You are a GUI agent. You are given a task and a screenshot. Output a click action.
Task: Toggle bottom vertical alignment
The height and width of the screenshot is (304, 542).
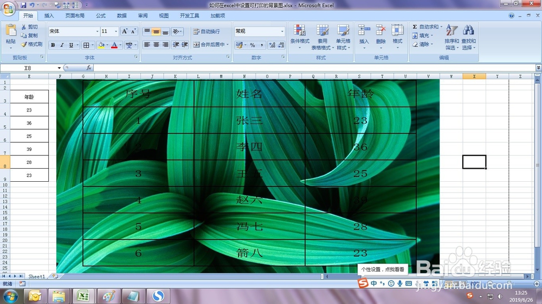pyautogui.click(x=165, y=31)
